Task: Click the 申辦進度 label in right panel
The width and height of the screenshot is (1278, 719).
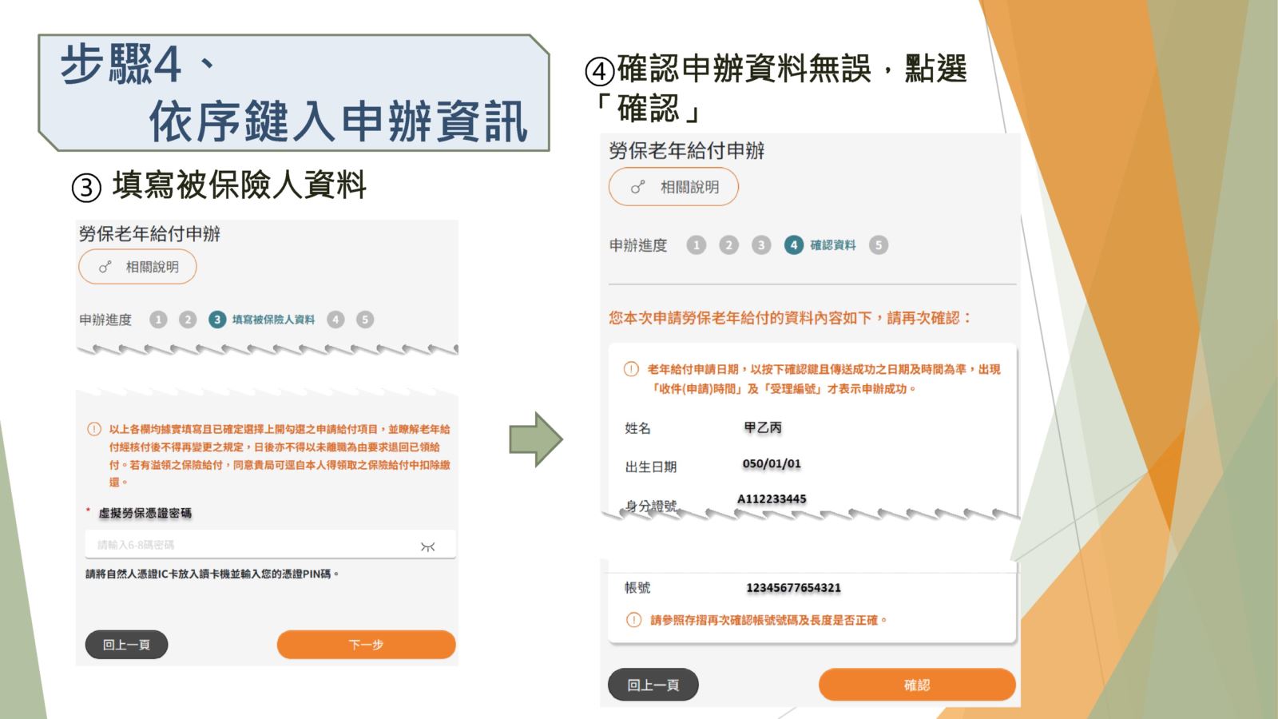Action: 638,245
